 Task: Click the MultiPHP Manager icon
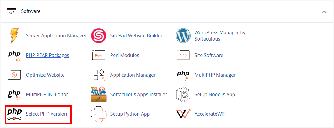click(x=183, y=75)
